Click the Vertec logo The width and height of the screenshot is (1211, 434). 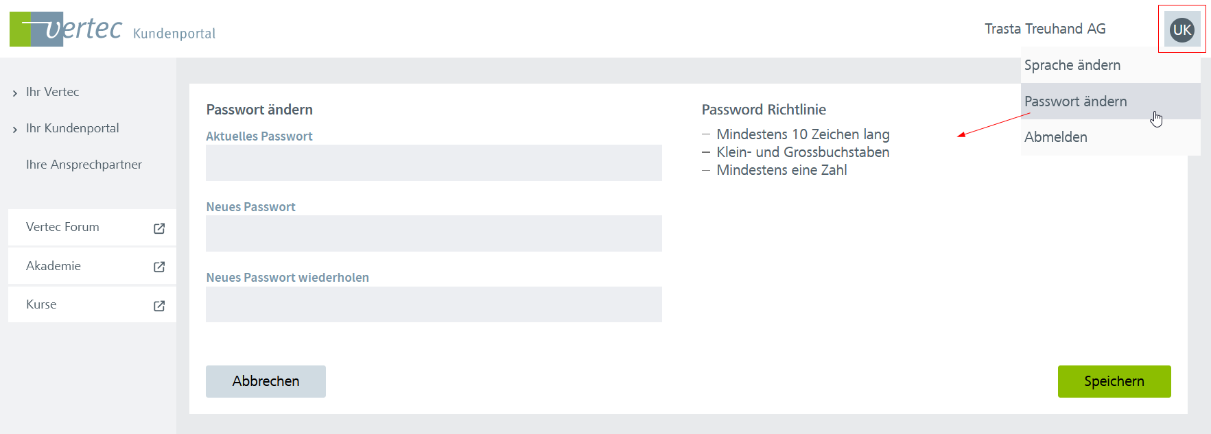coord(66,29)
